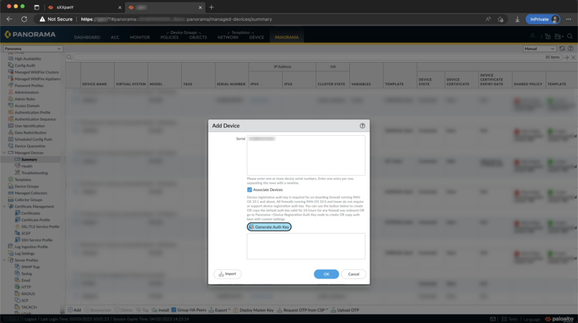
Task: Click into the Serial numbers text area
Action: click(306, 155)
